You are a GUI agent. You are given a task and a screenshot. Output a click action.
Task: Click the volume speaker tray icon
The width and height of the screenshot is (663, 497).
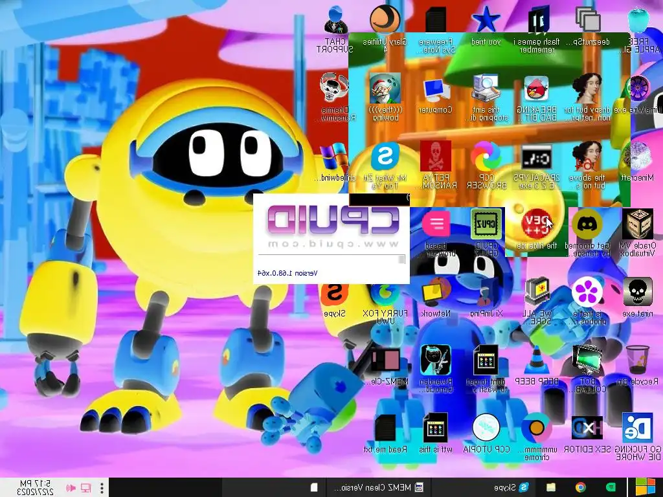click(71, 488)
